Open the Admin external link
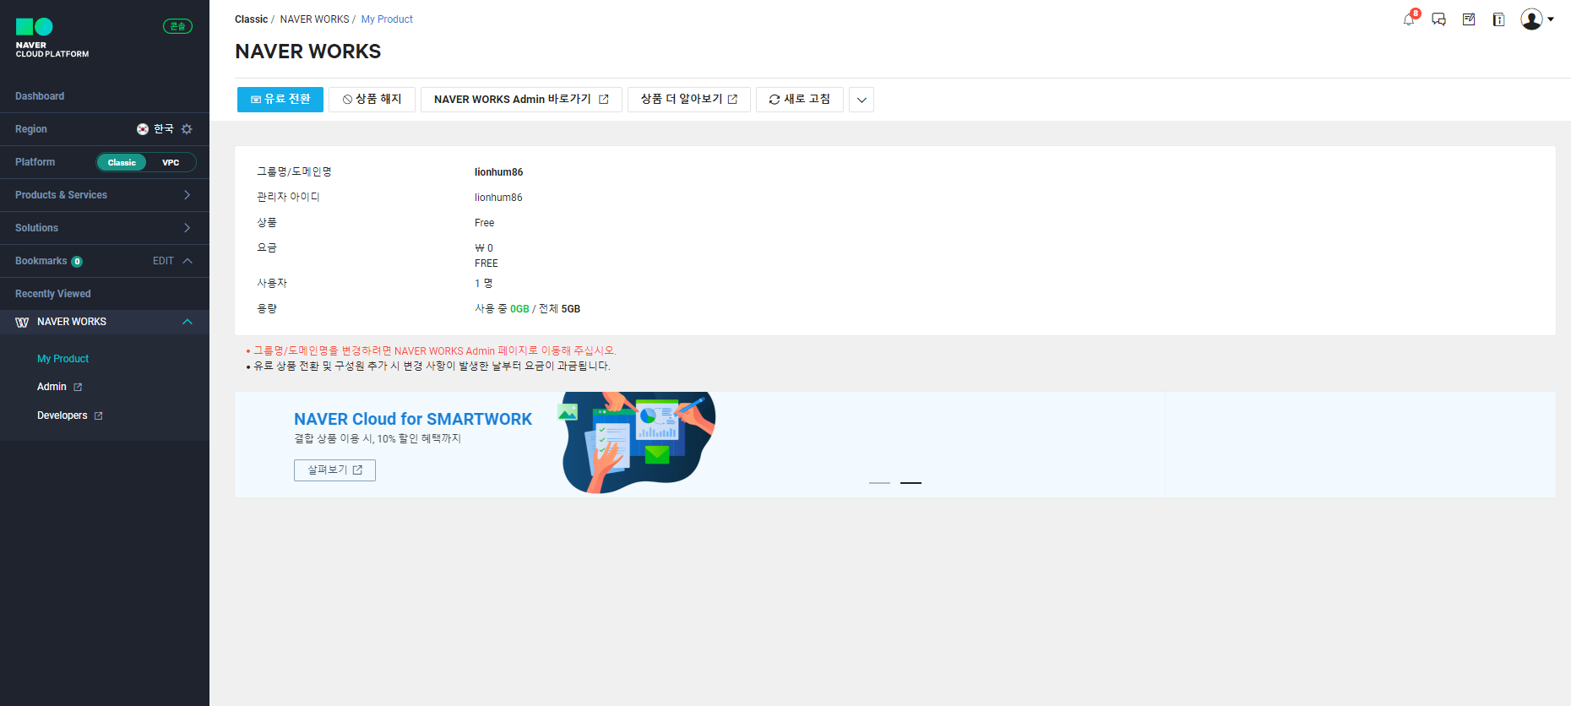Viewport: 1571px width, 706px height. click(59, 387)
